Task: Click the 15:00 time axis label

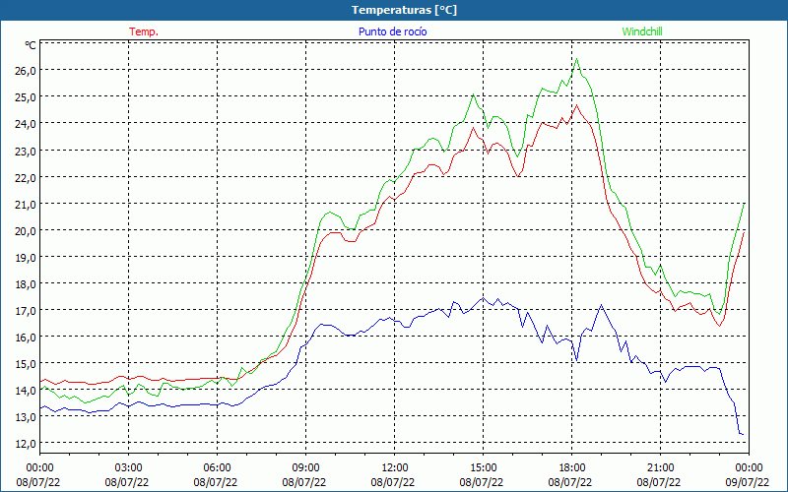Action: (483, 467)
